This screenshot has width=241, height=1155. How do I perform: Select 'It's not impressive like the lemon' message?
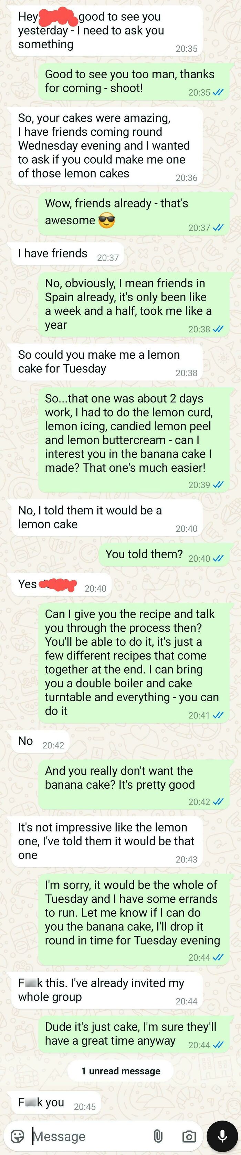coord(107,842)
